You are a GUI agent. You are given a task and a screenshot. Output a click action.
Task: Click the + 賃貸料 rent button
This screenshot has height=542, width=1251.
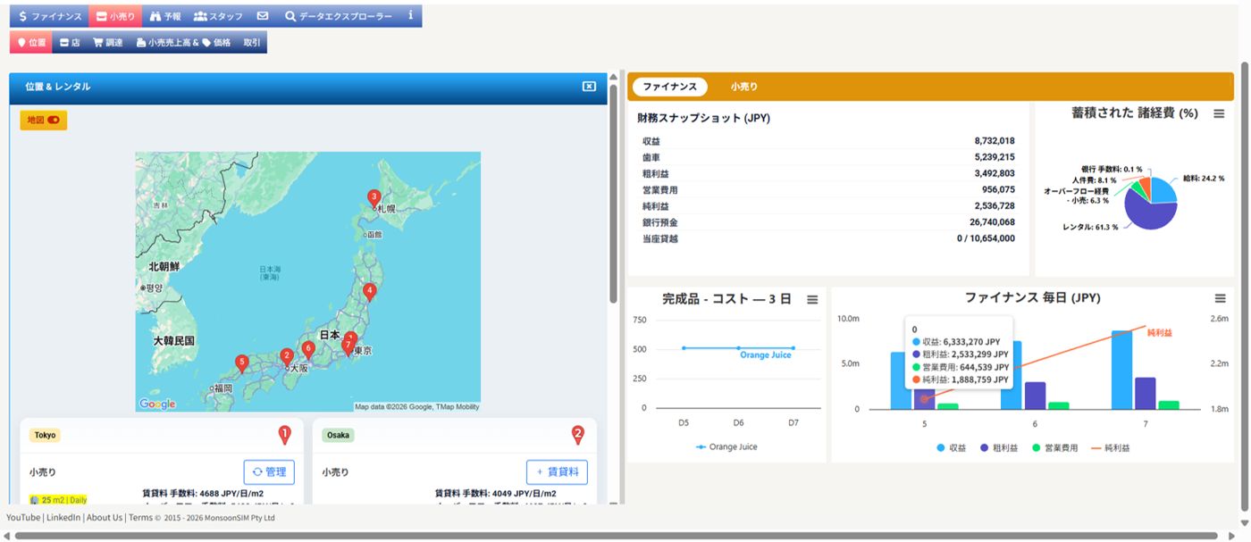tap(557, 472)
